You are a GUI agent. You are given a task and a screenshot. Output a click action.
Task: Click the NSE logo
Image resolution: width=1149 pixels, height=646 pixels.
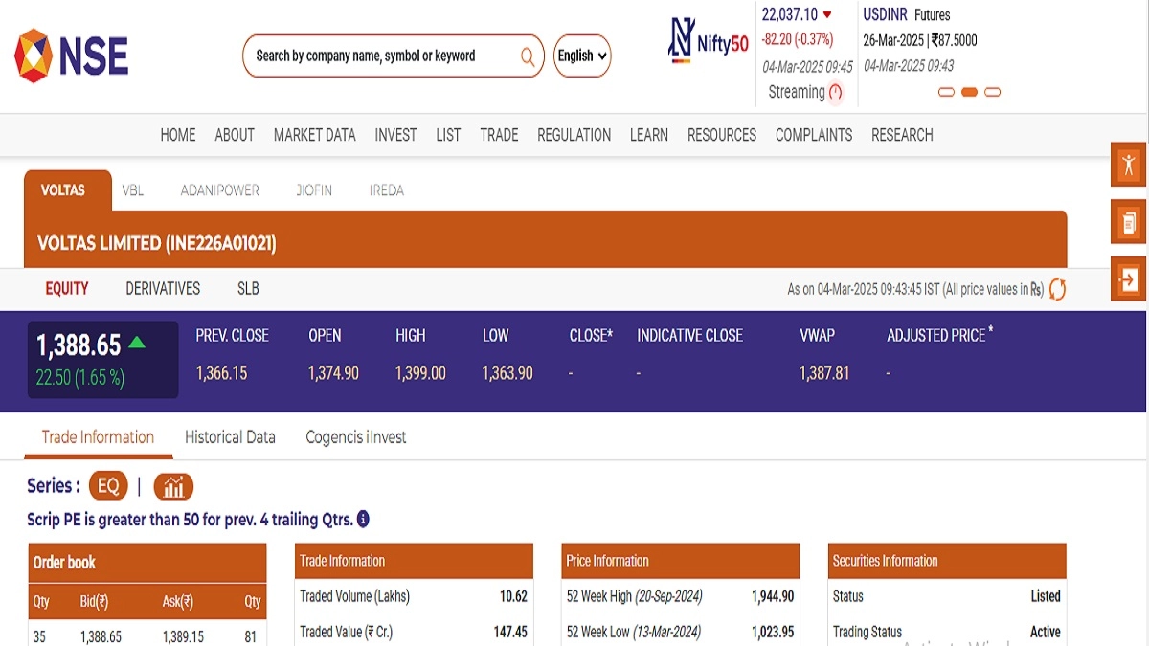tap(71, 56)
